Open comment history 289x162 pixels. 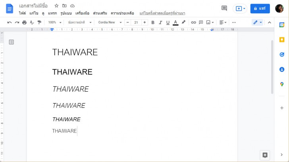pos(224,8)
